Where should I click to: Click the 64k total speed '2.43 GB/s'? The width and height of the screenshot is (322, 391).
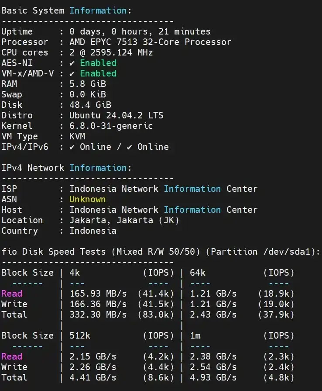click(213, 315)
